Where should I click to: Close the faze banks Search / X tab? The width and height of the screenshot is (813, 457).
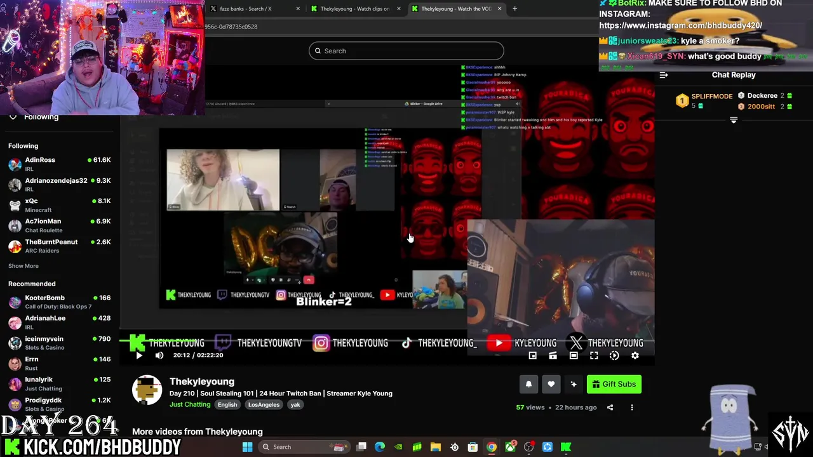(298, 9)
